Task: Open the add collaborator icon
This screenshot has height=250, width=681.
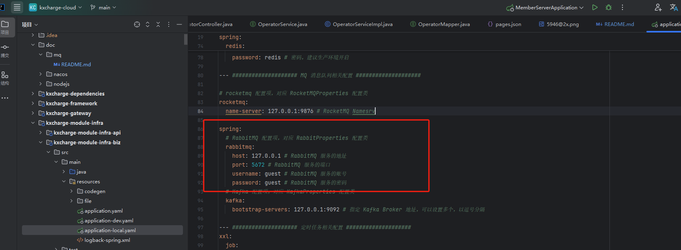Action: (658, 7)
